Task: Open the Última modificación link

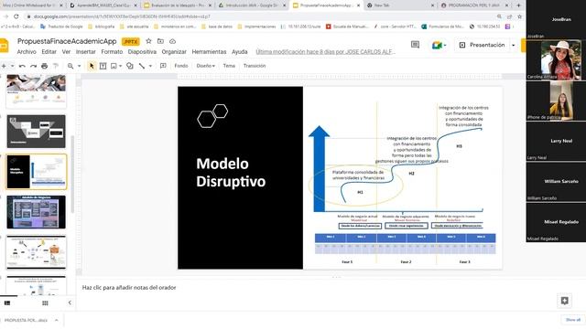Action: (325, 52)
